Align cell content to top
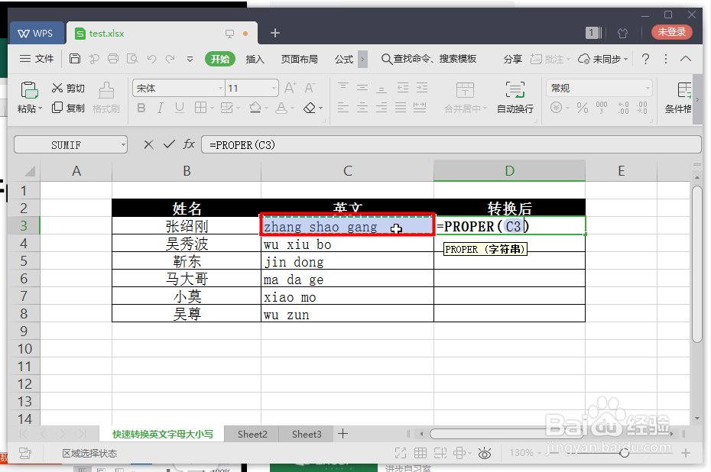Screen dimensions: 711x472 (x=343, y=87)
